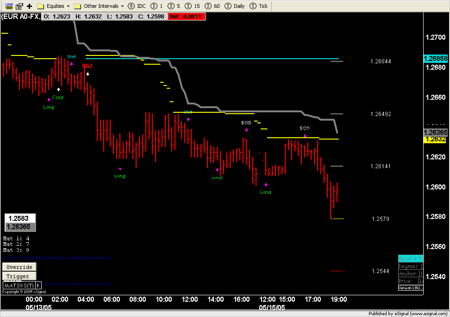This screenshot has width=450, height=317.
Task: Select the IDC symbol button
Action: [x=137, y=6]
